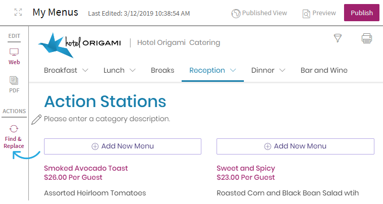Screen dimensions: 383x204
Task: Switch to the Bar and Wine tab
Action: (324, 70)
